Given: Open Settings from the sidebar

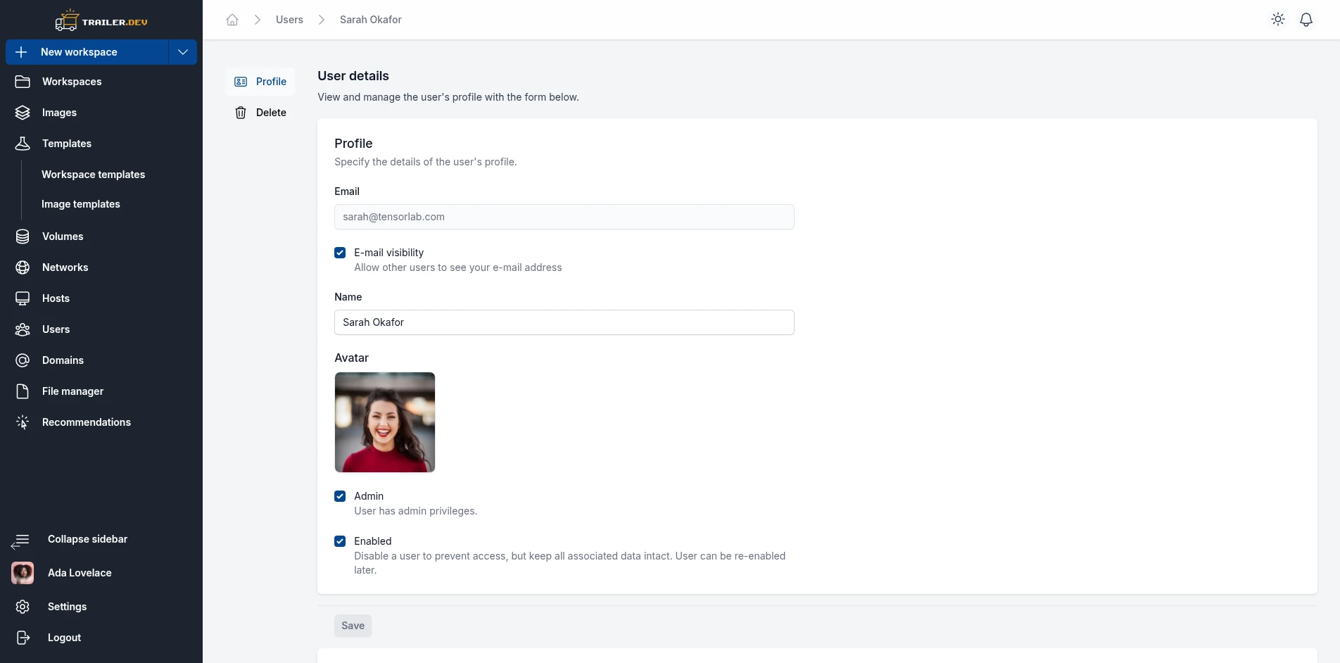Looking at the screenshot, I should coord(67,607).
